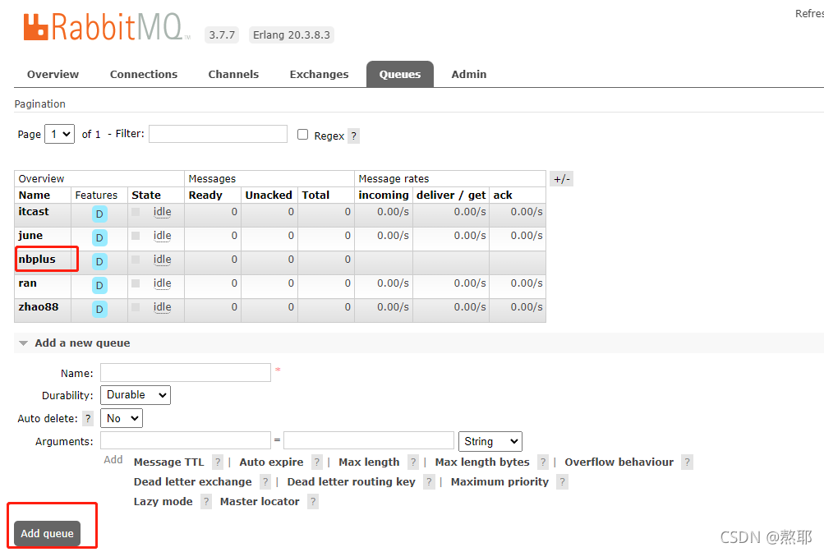Screen dimensions: 824x552
Task: Open the nbplus queue details
Action: tap(36, 260)
